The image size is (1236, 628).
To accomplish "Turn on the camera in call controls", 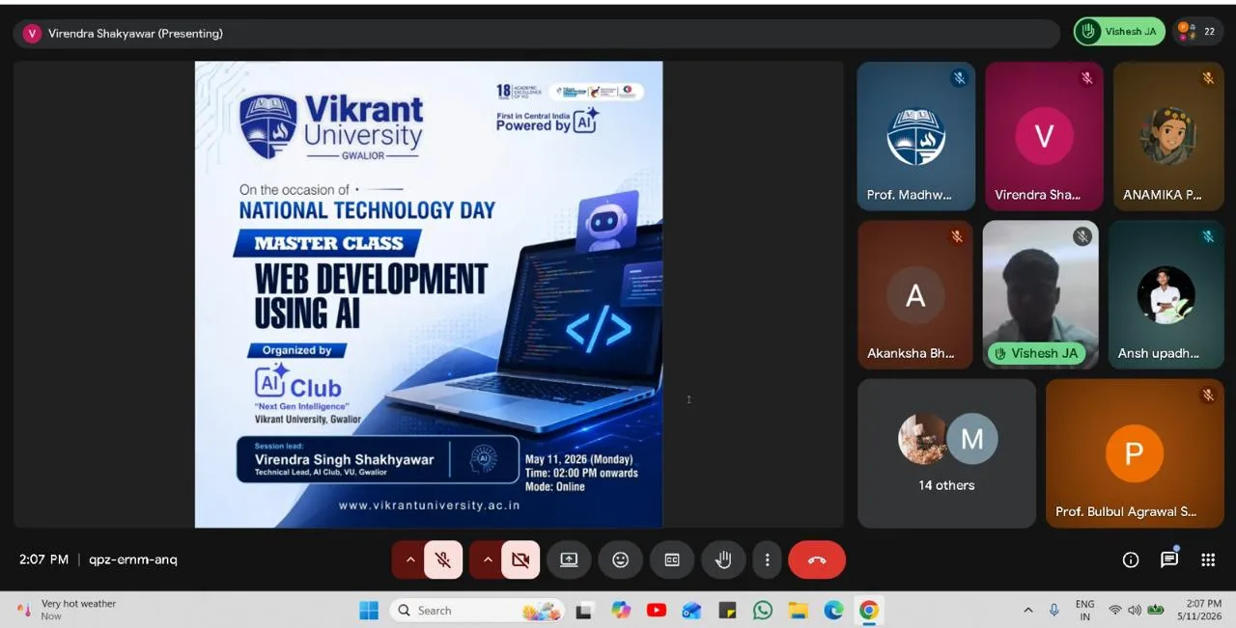I will [520, 560].
